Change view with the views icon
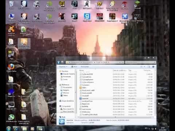The width and height of the screenshot is (175, 131). point(141,67)
